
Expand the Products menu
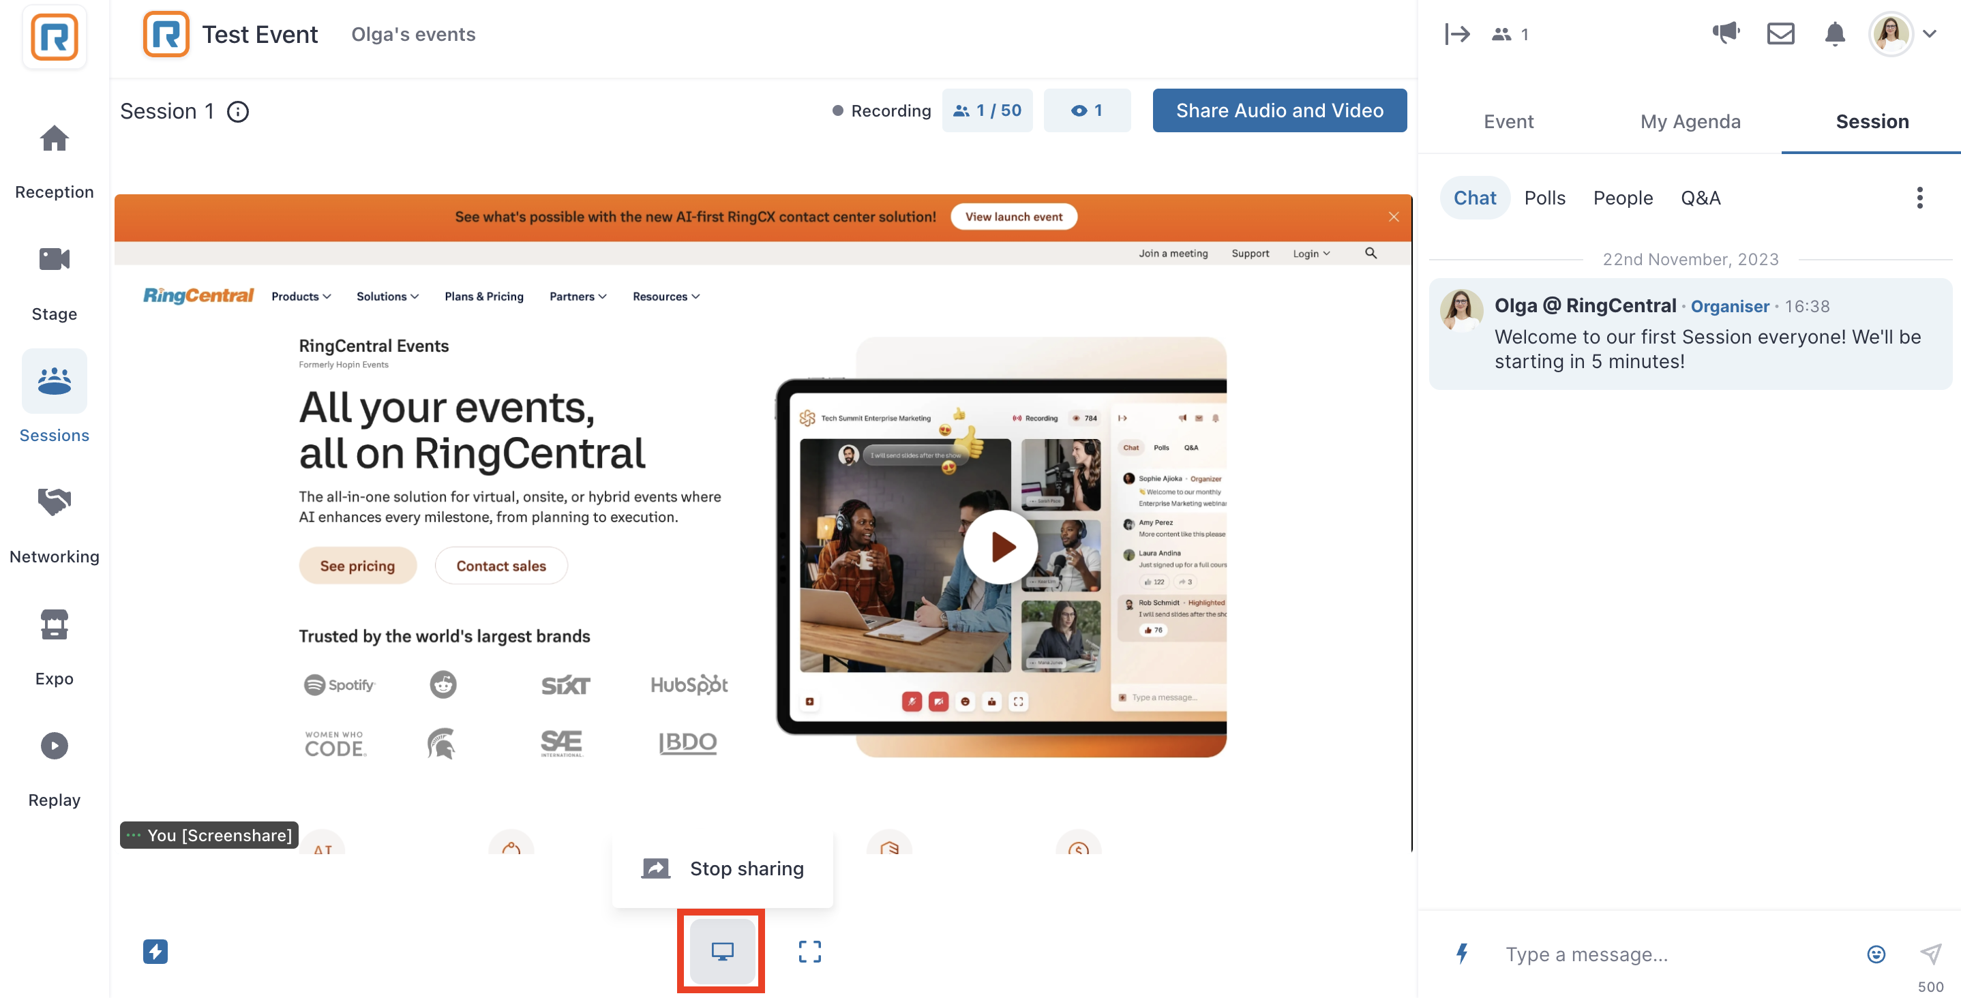(x=301, y=297)
